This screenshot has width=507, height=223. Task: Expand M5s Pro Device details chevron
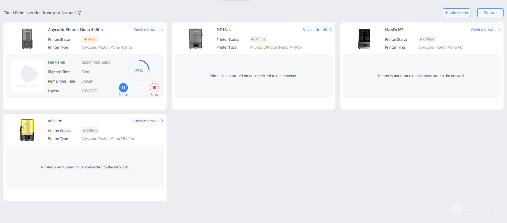[162, 121]
